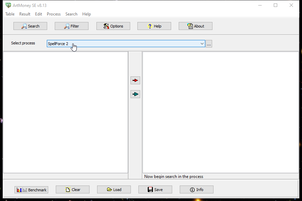This screenshot has width=302, height=201.
Task: Open the Process menu
Action: (53, 14)
